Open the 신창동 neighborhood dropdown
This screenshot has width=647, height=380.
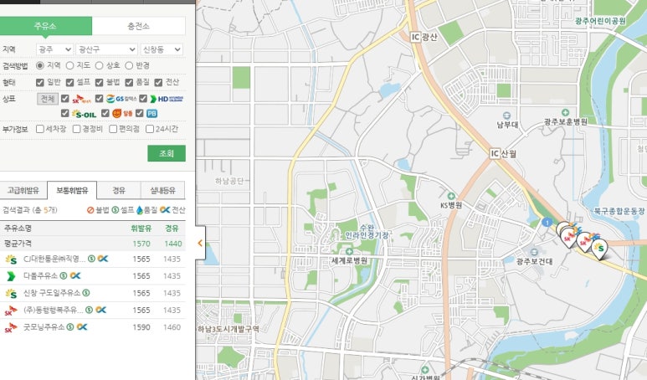(x=162, y=49)
